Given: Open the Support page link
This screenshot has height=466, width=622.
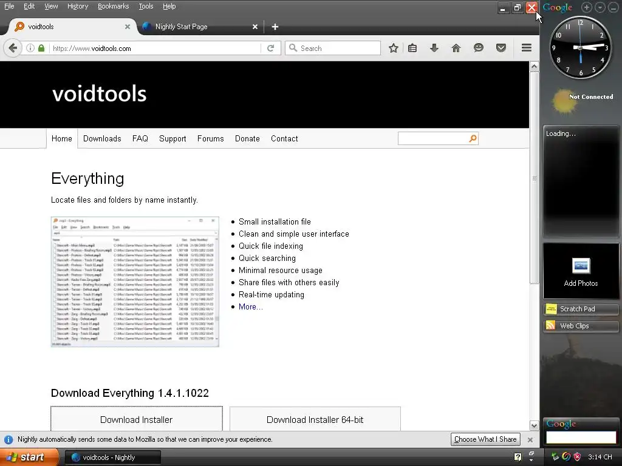Looking at the screenshot, I should point(173,139).
